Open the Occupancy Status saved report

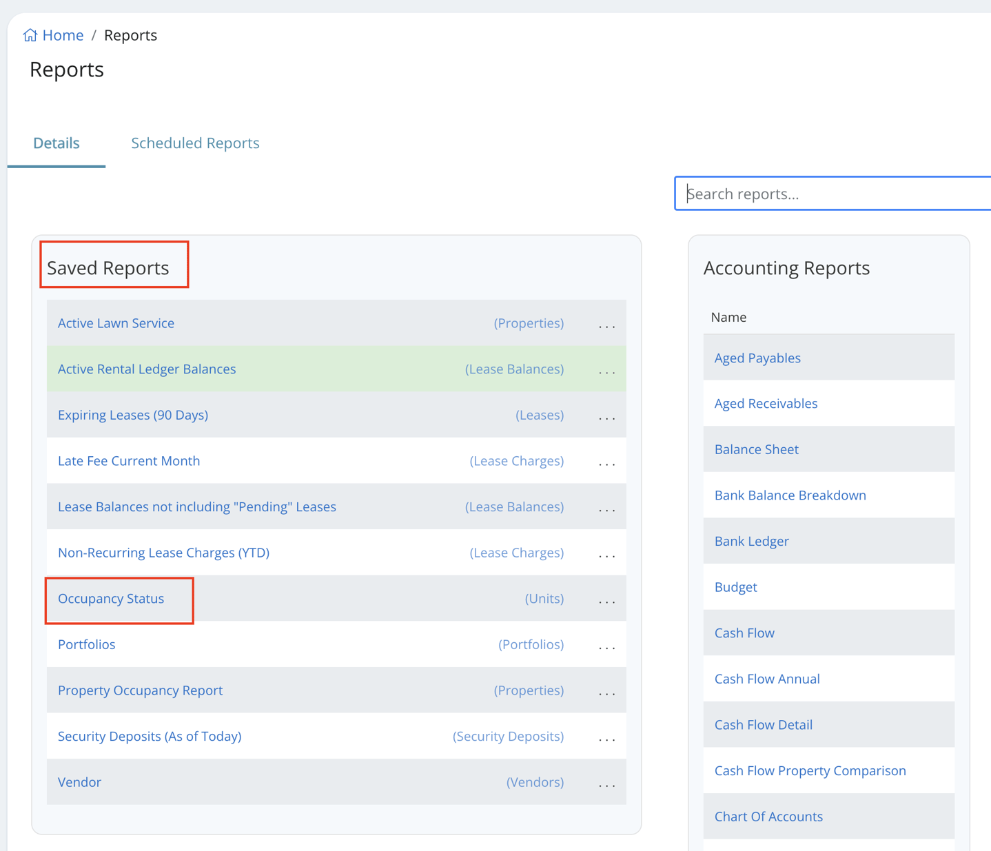pos(111,599)
